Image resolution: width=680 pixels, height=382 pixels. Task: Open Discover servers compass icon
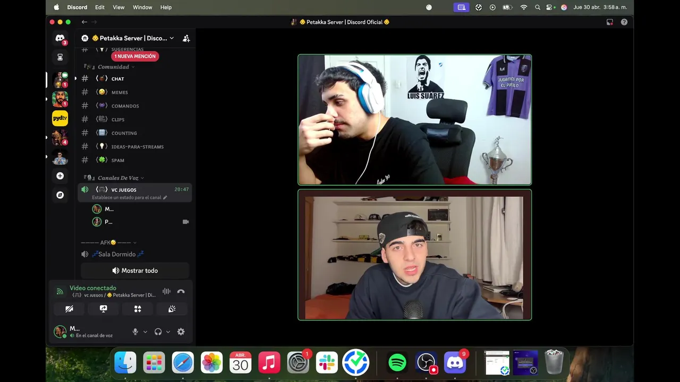[60, 195]
